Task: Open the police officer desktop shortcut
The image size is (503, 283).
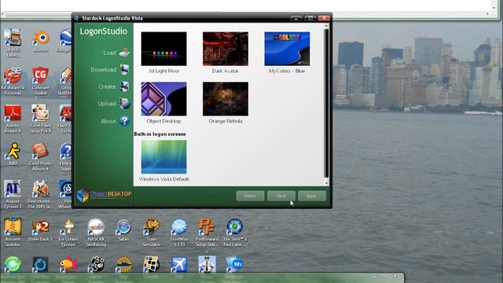Action: point(207,264)
